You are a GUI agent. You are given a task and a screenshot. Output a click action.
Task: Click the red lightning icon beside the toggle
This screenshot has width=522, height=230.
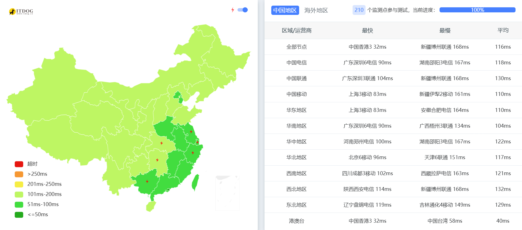(233, 10)
